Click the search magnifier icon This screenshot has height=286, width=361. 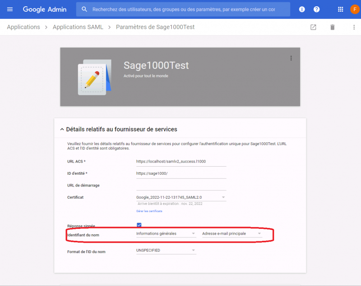[x=84, y=9]
